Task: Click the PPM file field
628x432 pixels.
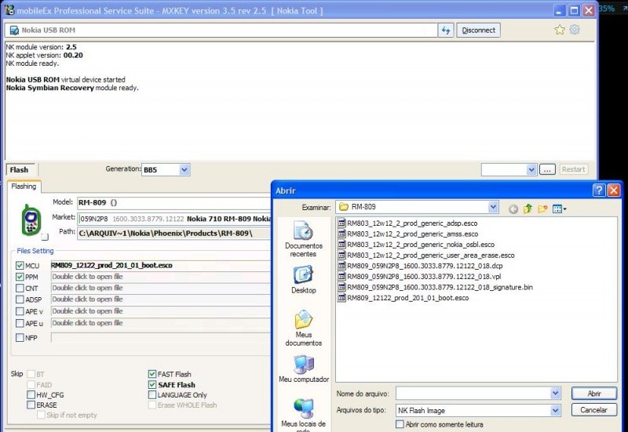Action: click(161, 277)
